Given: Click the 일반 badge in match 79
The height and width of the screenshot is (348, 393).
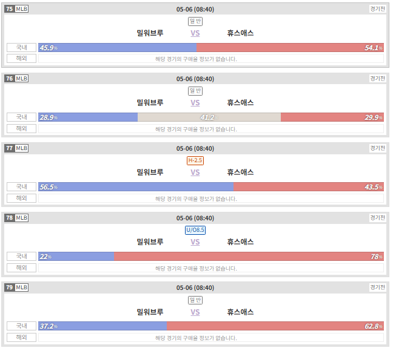Looking at the screenshot, I should (x=195, y=300).
